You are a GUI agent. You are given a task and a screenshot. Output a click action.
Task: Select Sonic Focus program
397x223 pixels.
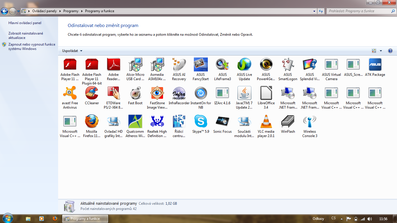(223, 124)
